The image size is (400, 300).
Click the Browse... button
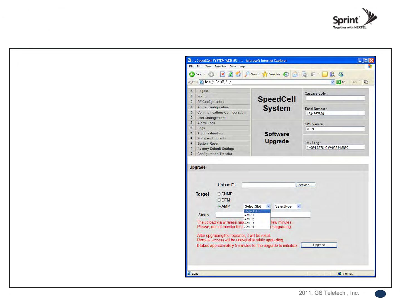coord(305,185)
